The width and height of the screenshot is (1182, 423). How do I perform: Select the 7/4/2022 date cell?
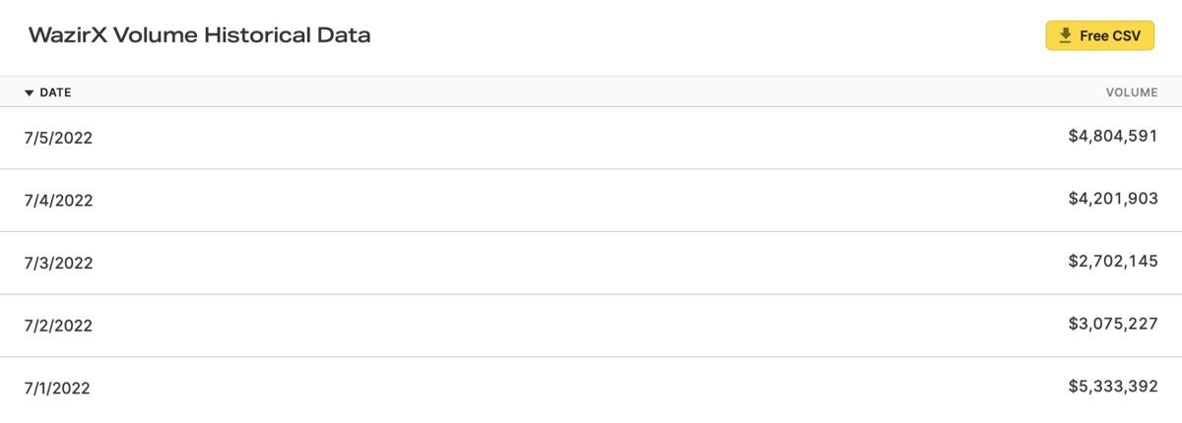pos(58,201)
